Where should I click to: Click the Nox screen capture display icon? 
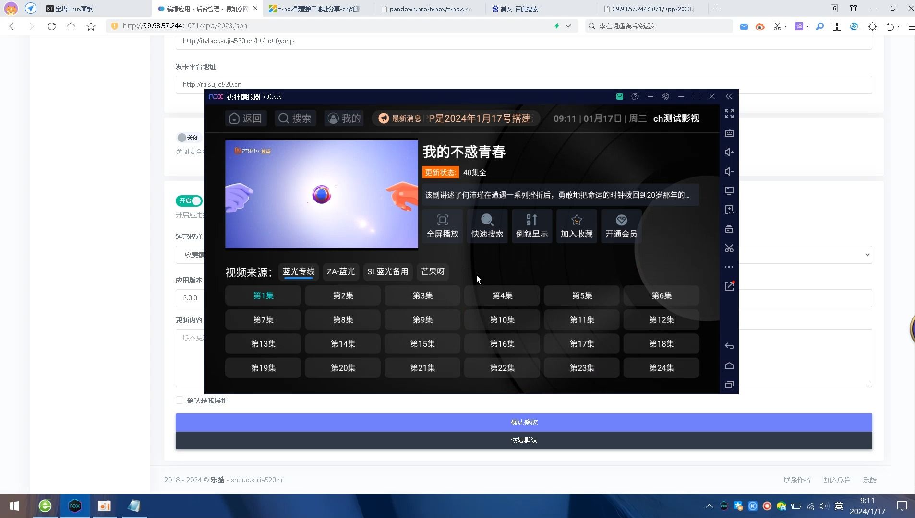click(x=729, y=190)
